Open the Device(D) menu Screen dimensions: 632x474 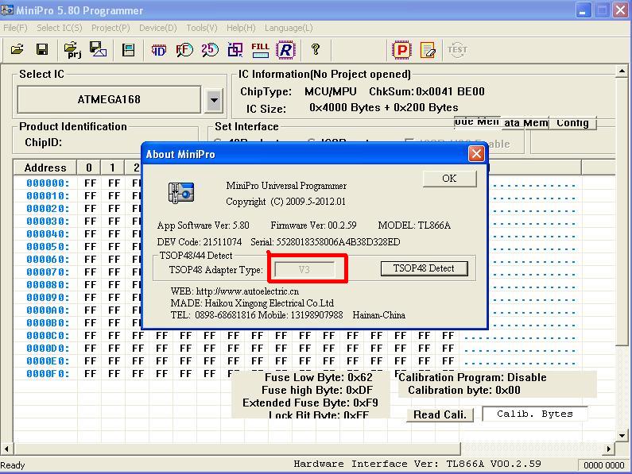click(x=158, y=28)
